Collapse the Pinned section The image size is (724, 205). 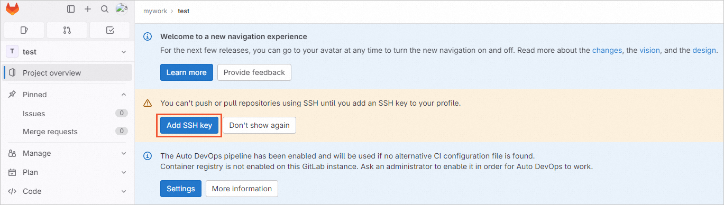124,95
